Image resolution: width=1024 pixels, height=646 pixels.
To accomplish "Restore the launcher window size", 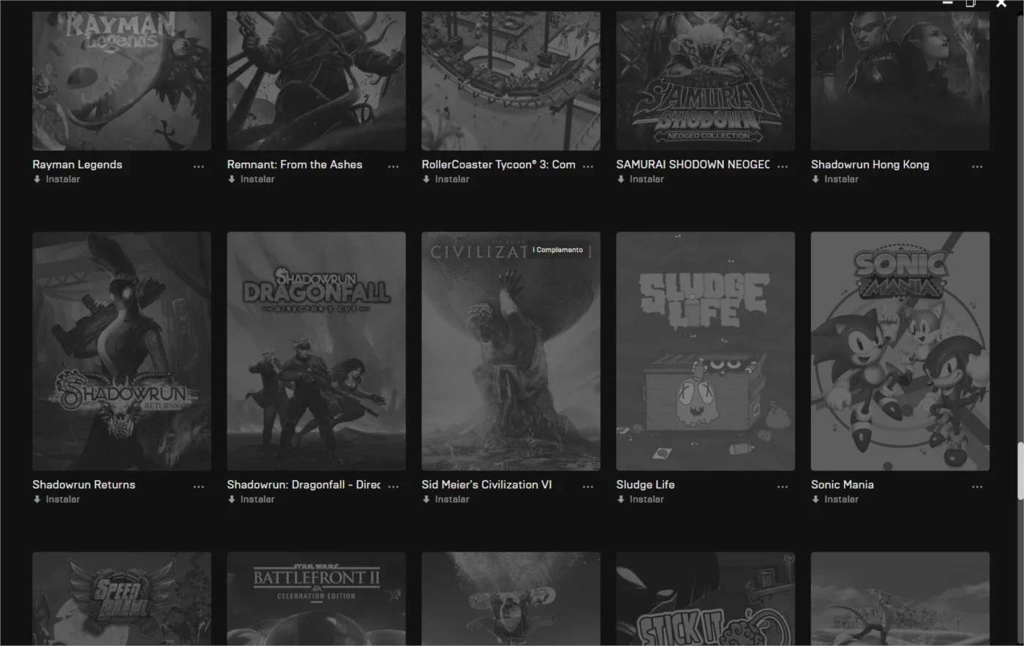I will click(971, 4).
